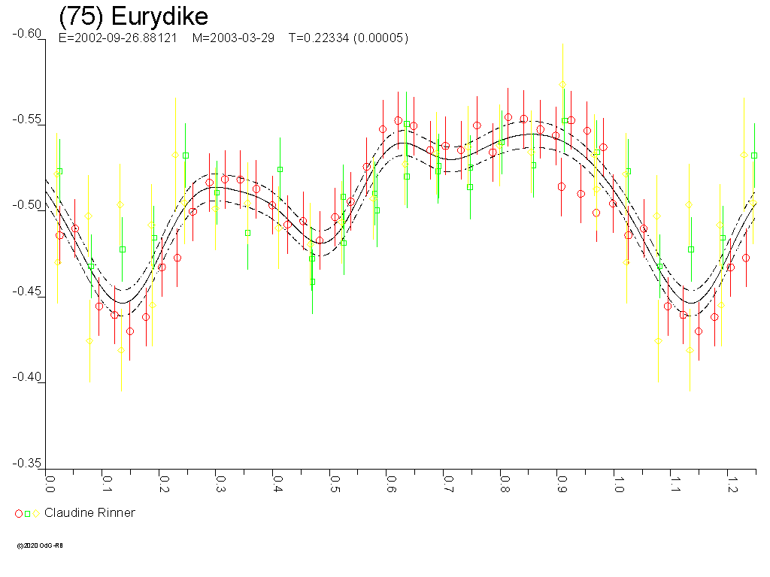Click the x-axis label "0.7"
This screenshot has width=770, height=577.
448,483
